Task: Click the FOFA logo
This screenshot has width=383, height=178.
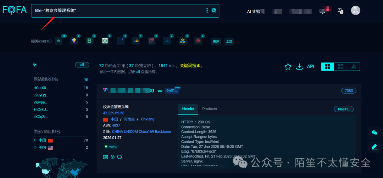Action: point(15,10)
